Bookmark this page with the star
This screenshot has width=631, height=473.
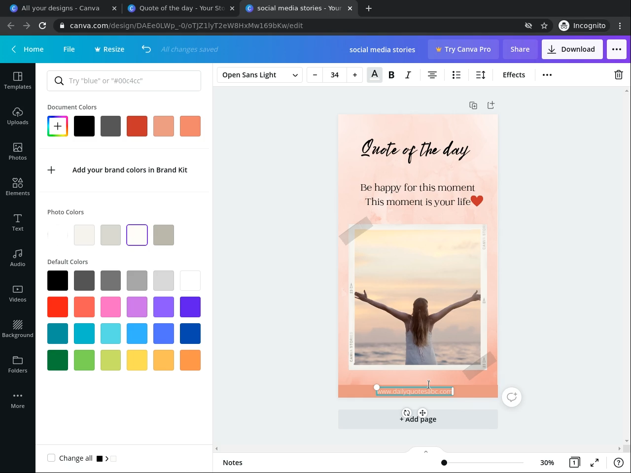(x=544, y=26)
